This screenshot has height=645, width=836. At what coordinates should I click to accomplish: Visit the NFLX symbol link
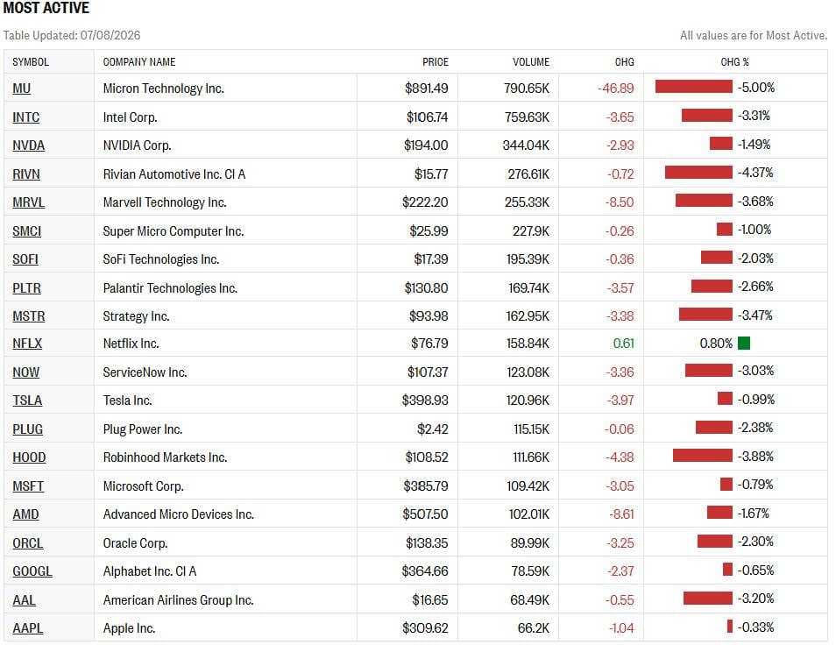27,344
